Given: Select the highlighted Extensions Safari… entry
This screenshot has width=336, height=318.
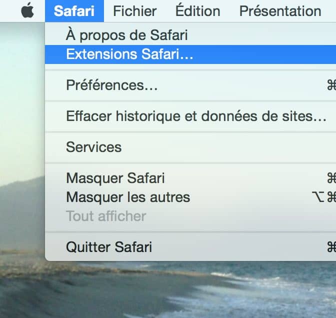Looking at the screenshot, I should tap(190, 54).
